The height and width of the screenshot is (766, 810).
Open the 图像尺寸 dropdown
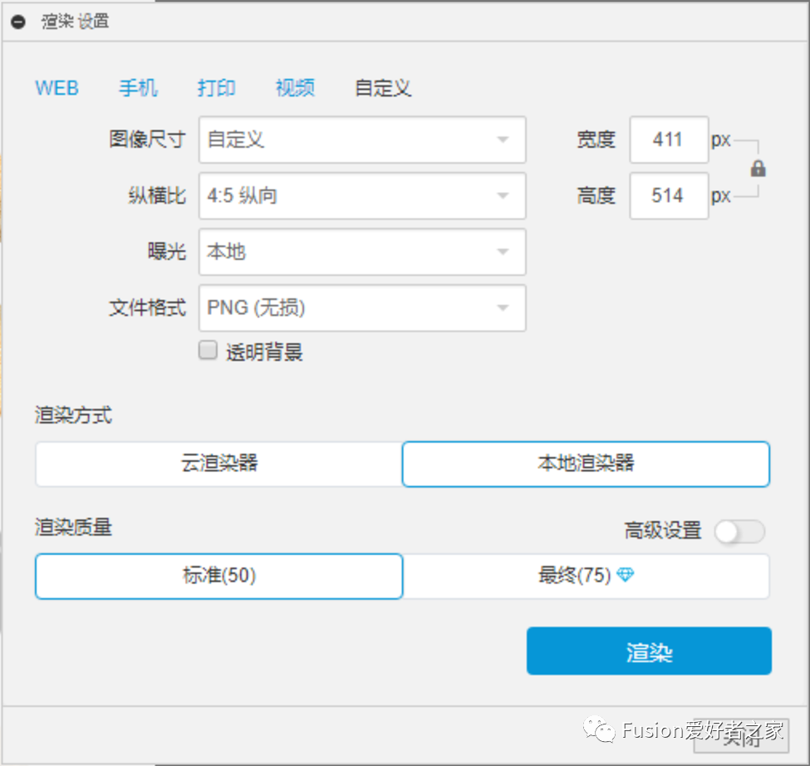pyautogui.click(x=362, y=140)
